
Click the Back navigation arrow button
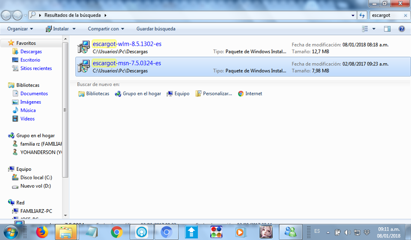(x=6, y=15)
